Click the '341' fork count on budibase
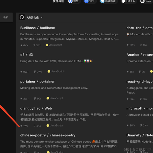This screenshot has width=153, height=153. 38,45
